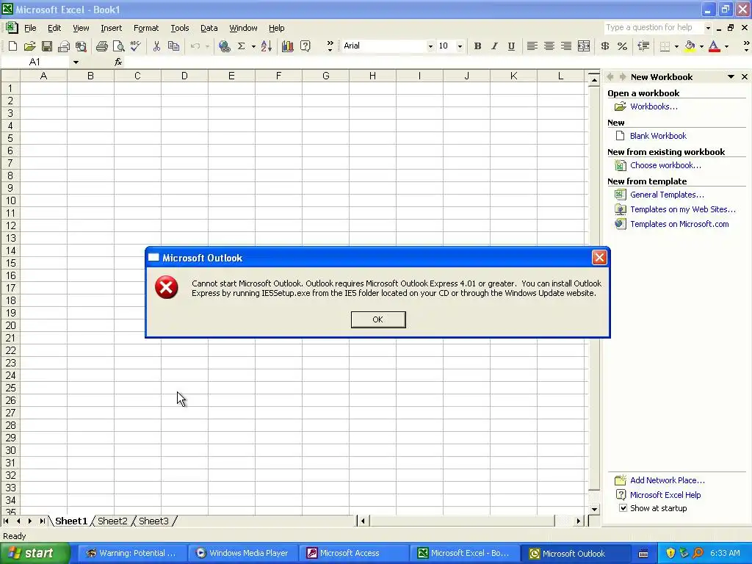Screen dimensions: 752x564
Task: Click the formula fx insert function button
Action: click(118, 62)
